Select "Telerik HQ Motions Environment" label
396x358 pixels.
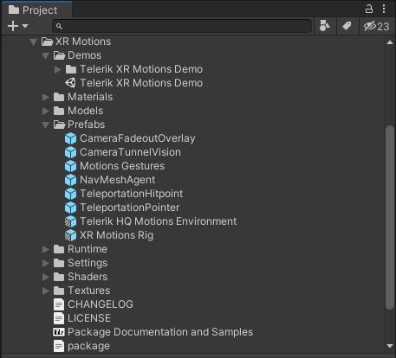click(x=159, y=221)
